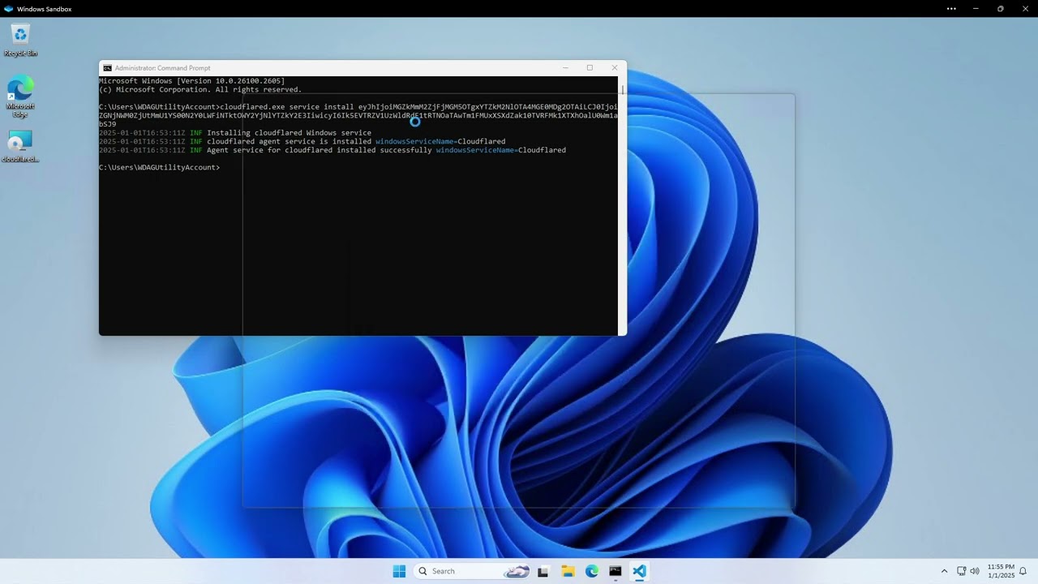Viewport: 1038px width, 584px height.
Task: Click the last C:\Users\WDAGUtilityAccount> prompt line
Action: pyautogui.click(x=159, y=168)
